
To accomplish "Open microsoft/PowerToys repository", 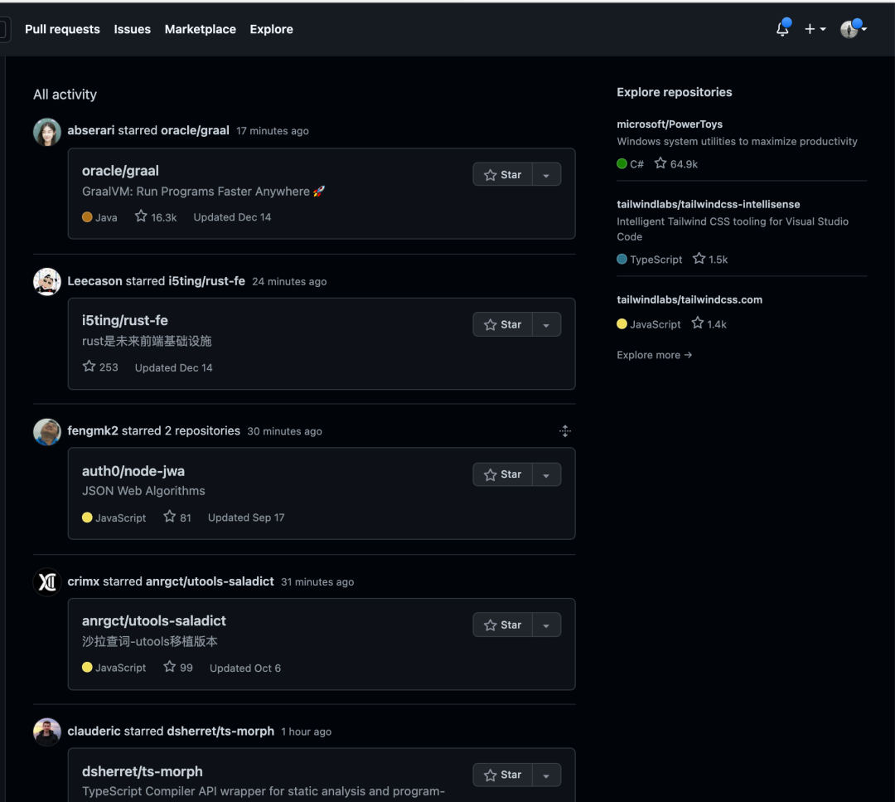I will [670, 124].
